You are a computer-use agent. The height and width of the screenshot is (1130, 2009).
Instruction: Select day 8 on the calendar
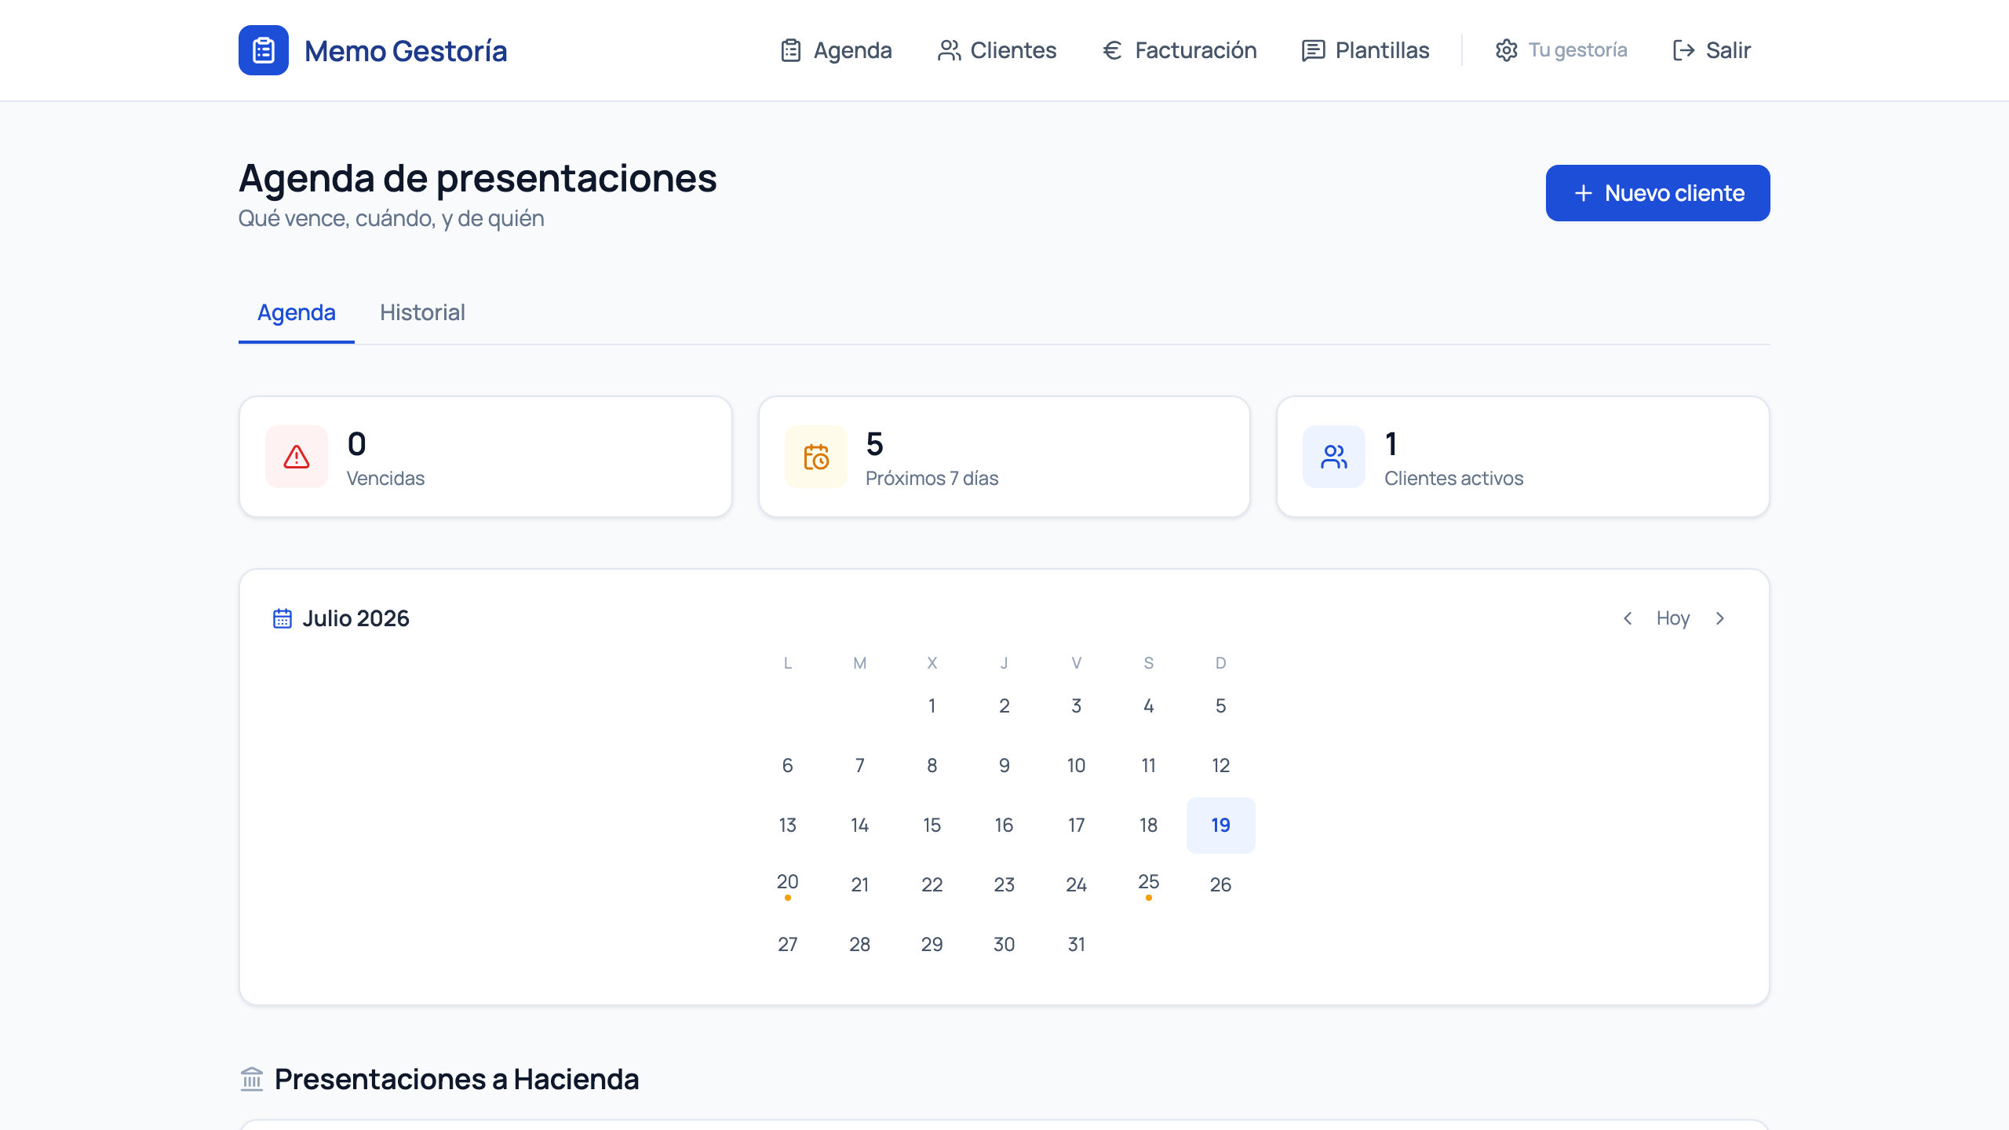tap(932, 766)
